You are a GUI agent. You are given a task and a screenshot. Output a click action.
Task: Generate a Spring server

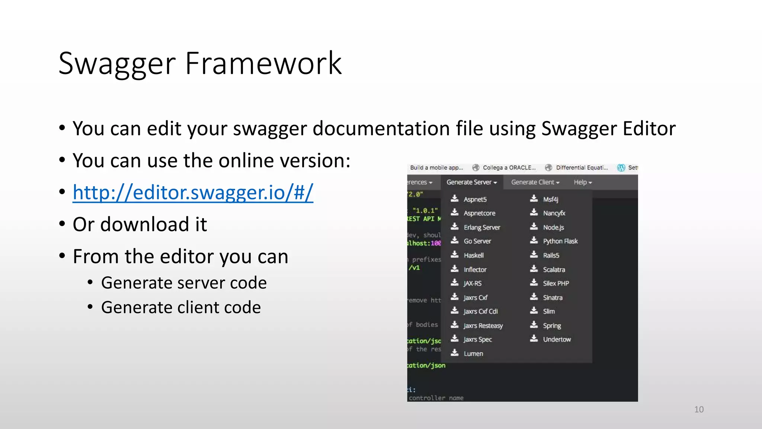point(552,326)
